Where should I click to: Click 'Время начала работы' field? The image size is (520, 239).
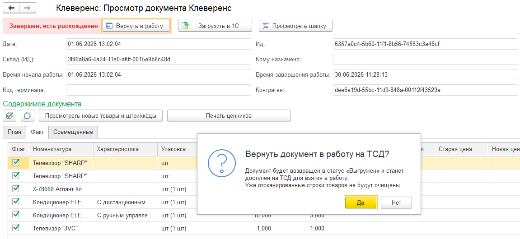[x=159, y=74]
